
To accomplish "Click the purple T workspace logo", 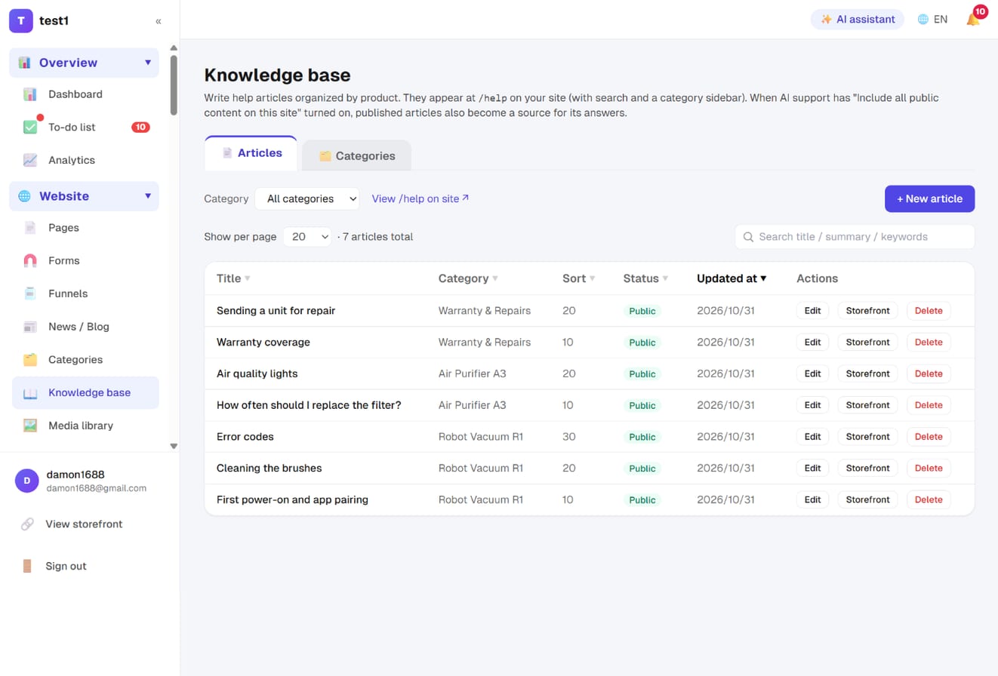I will [x=21, y=21].
